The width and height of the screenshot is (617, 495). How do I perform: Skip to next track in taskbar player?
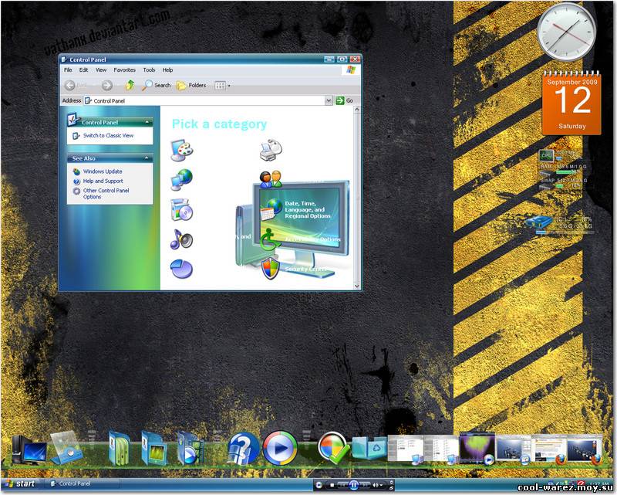pyautogui.click(x=365, y=485)
